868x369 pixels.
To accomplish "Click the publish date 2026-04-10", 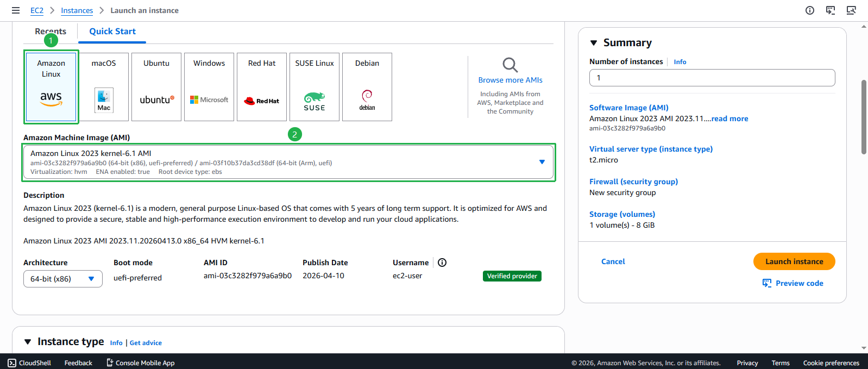I will point(323,276).
